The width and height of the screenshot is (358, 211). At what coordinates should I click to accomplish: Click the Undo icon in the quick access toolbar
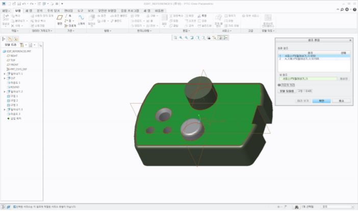(x=24, y=4)
